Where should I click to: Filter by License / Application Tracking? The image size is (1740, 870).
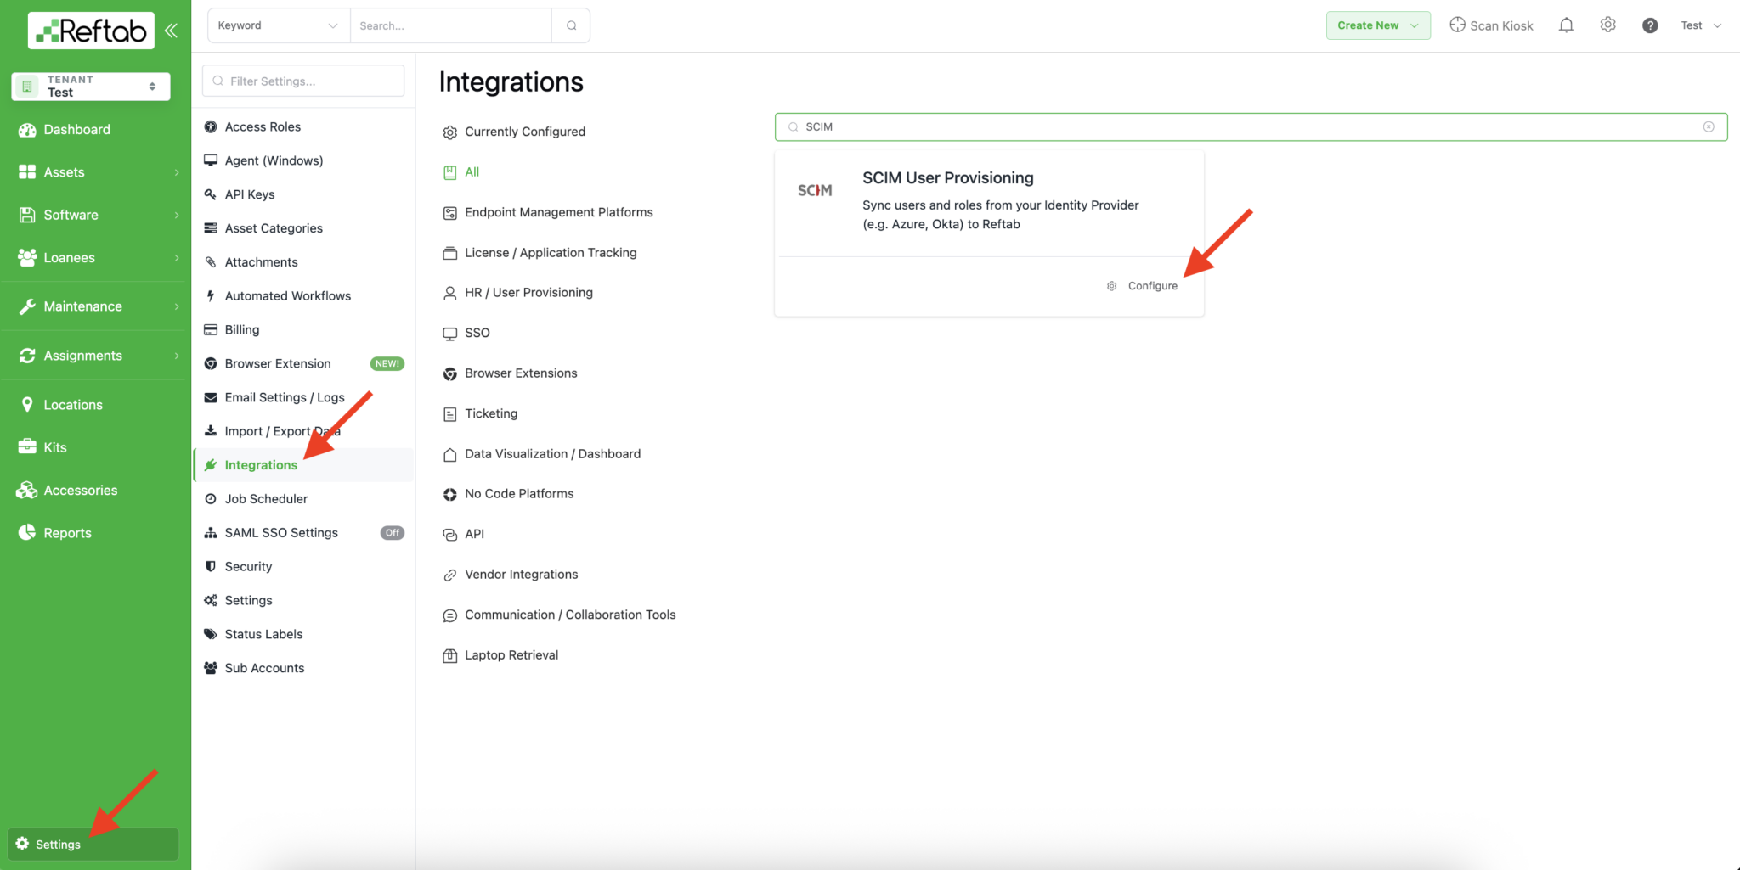tap(540, 253)
